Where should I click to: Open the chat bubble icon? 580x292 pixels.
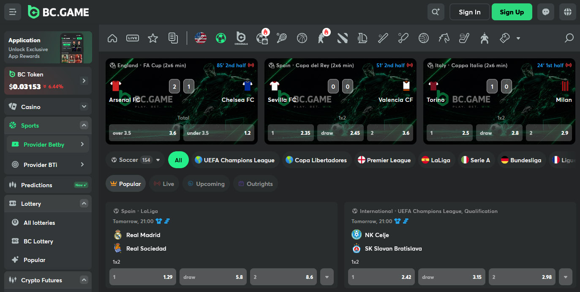[546, 12]
